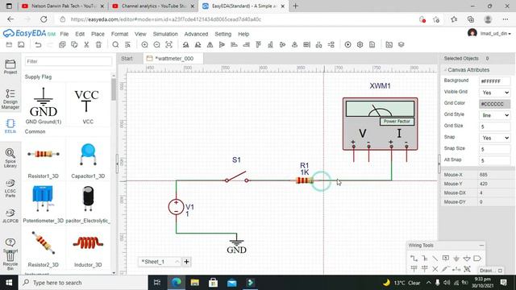Select the Bus tool in Wiring Tools
Image resolution: width=516 pixels, height=290 pixels.
click(x=425, y=259)
